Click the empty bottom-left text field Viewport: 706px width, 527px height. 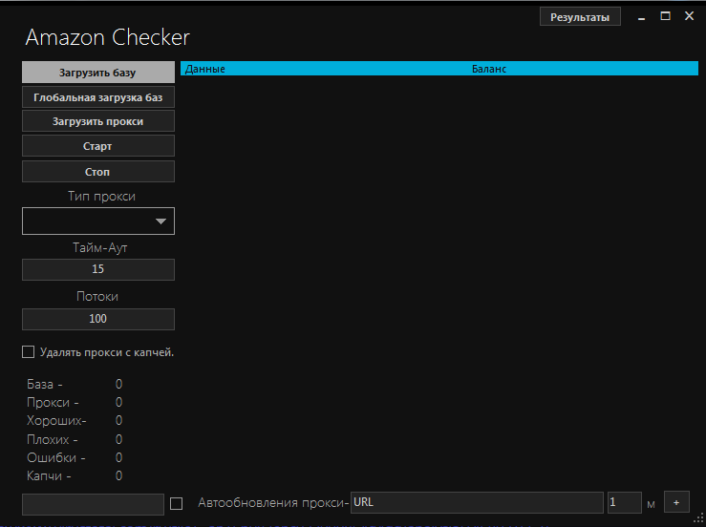click(93, 504)
